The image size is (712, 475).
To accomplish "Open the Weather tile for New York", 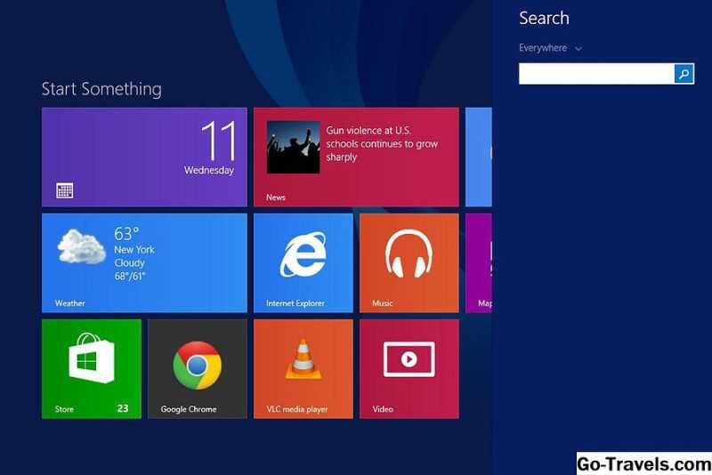I will pos(144,263).
